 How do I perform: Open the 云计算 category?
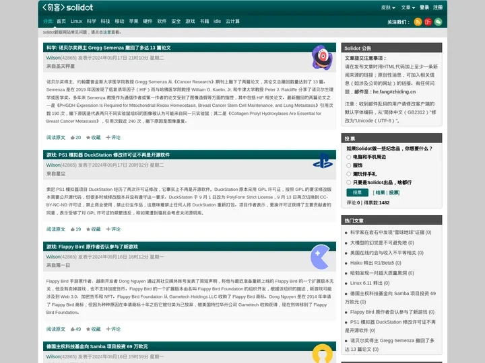pos(232,22)
